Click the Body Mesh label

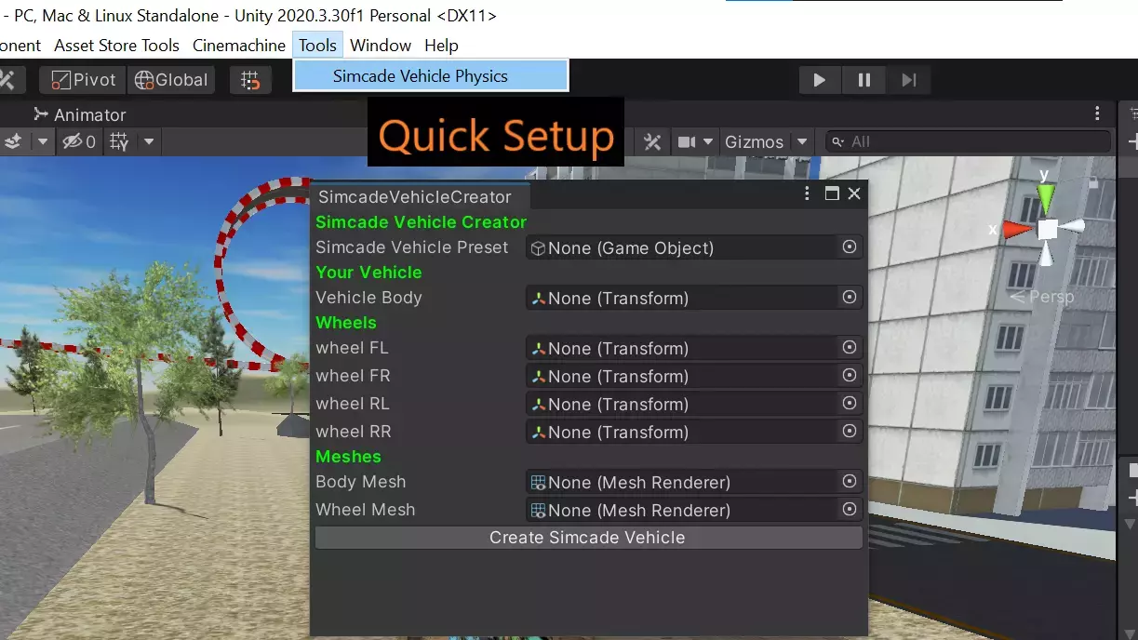click(360, 482)
